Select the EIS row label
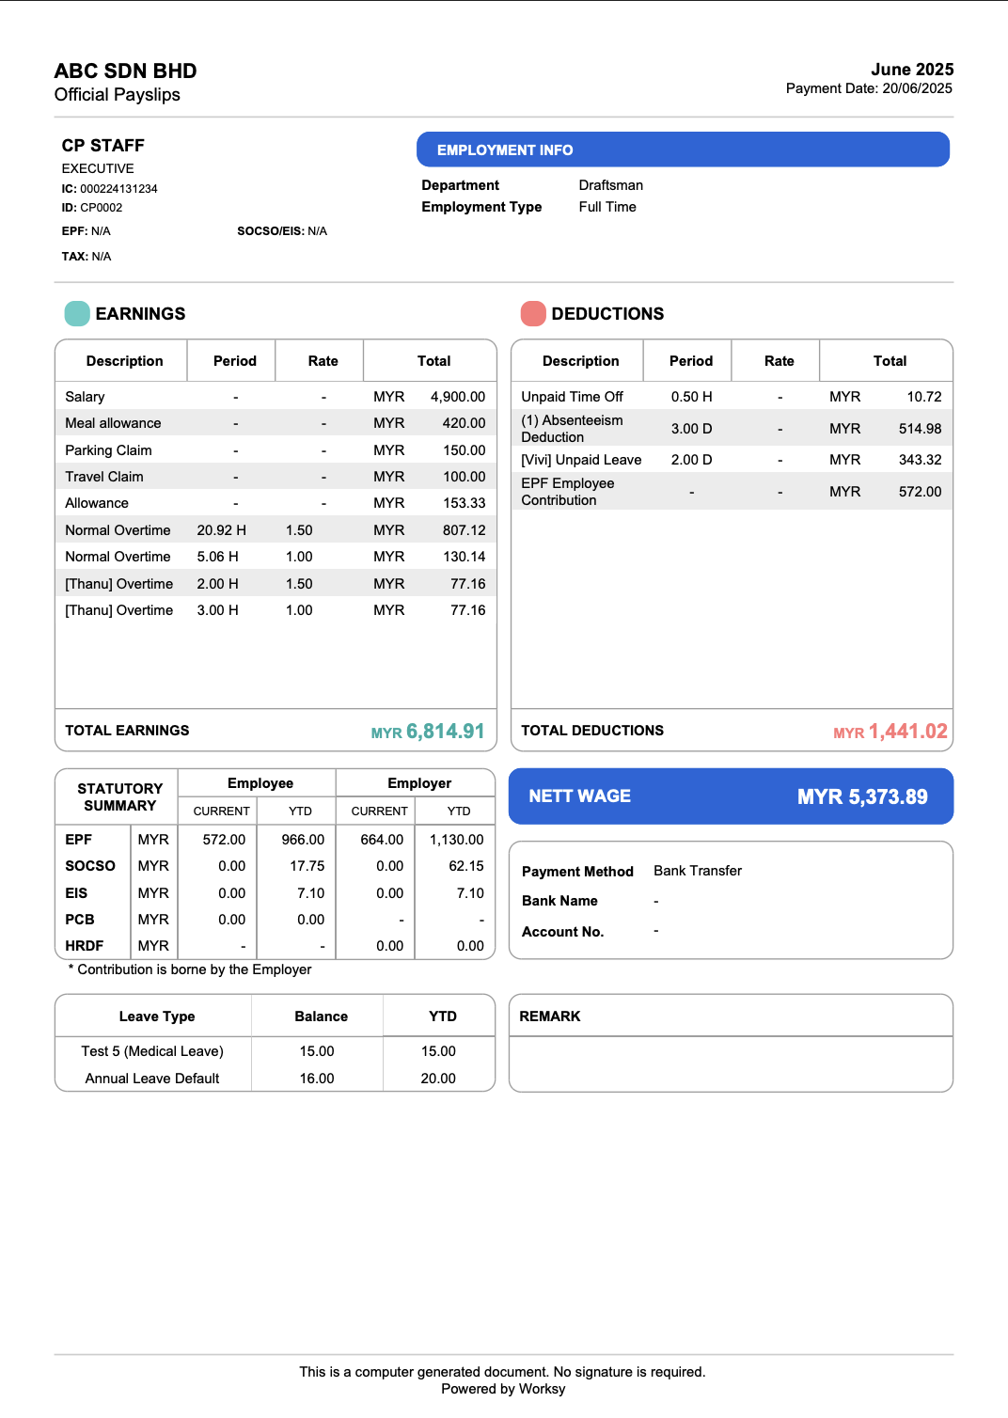 pos(76,893)
